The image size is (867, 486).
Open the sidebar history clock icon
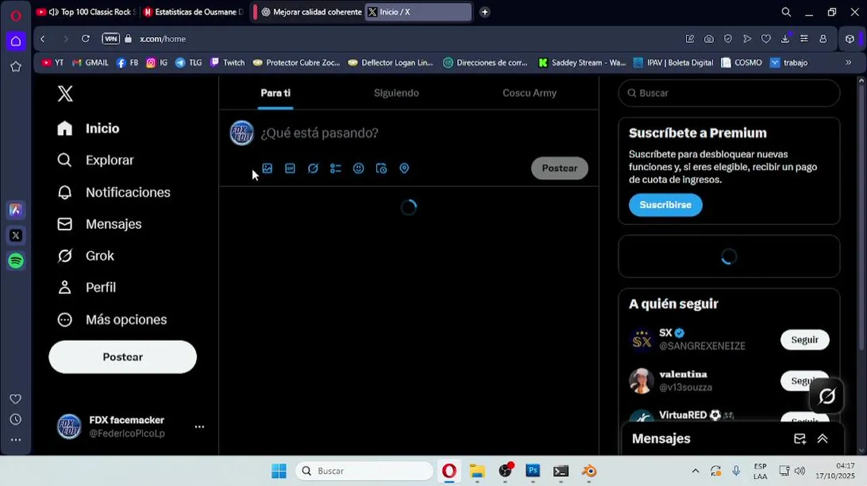16,420
